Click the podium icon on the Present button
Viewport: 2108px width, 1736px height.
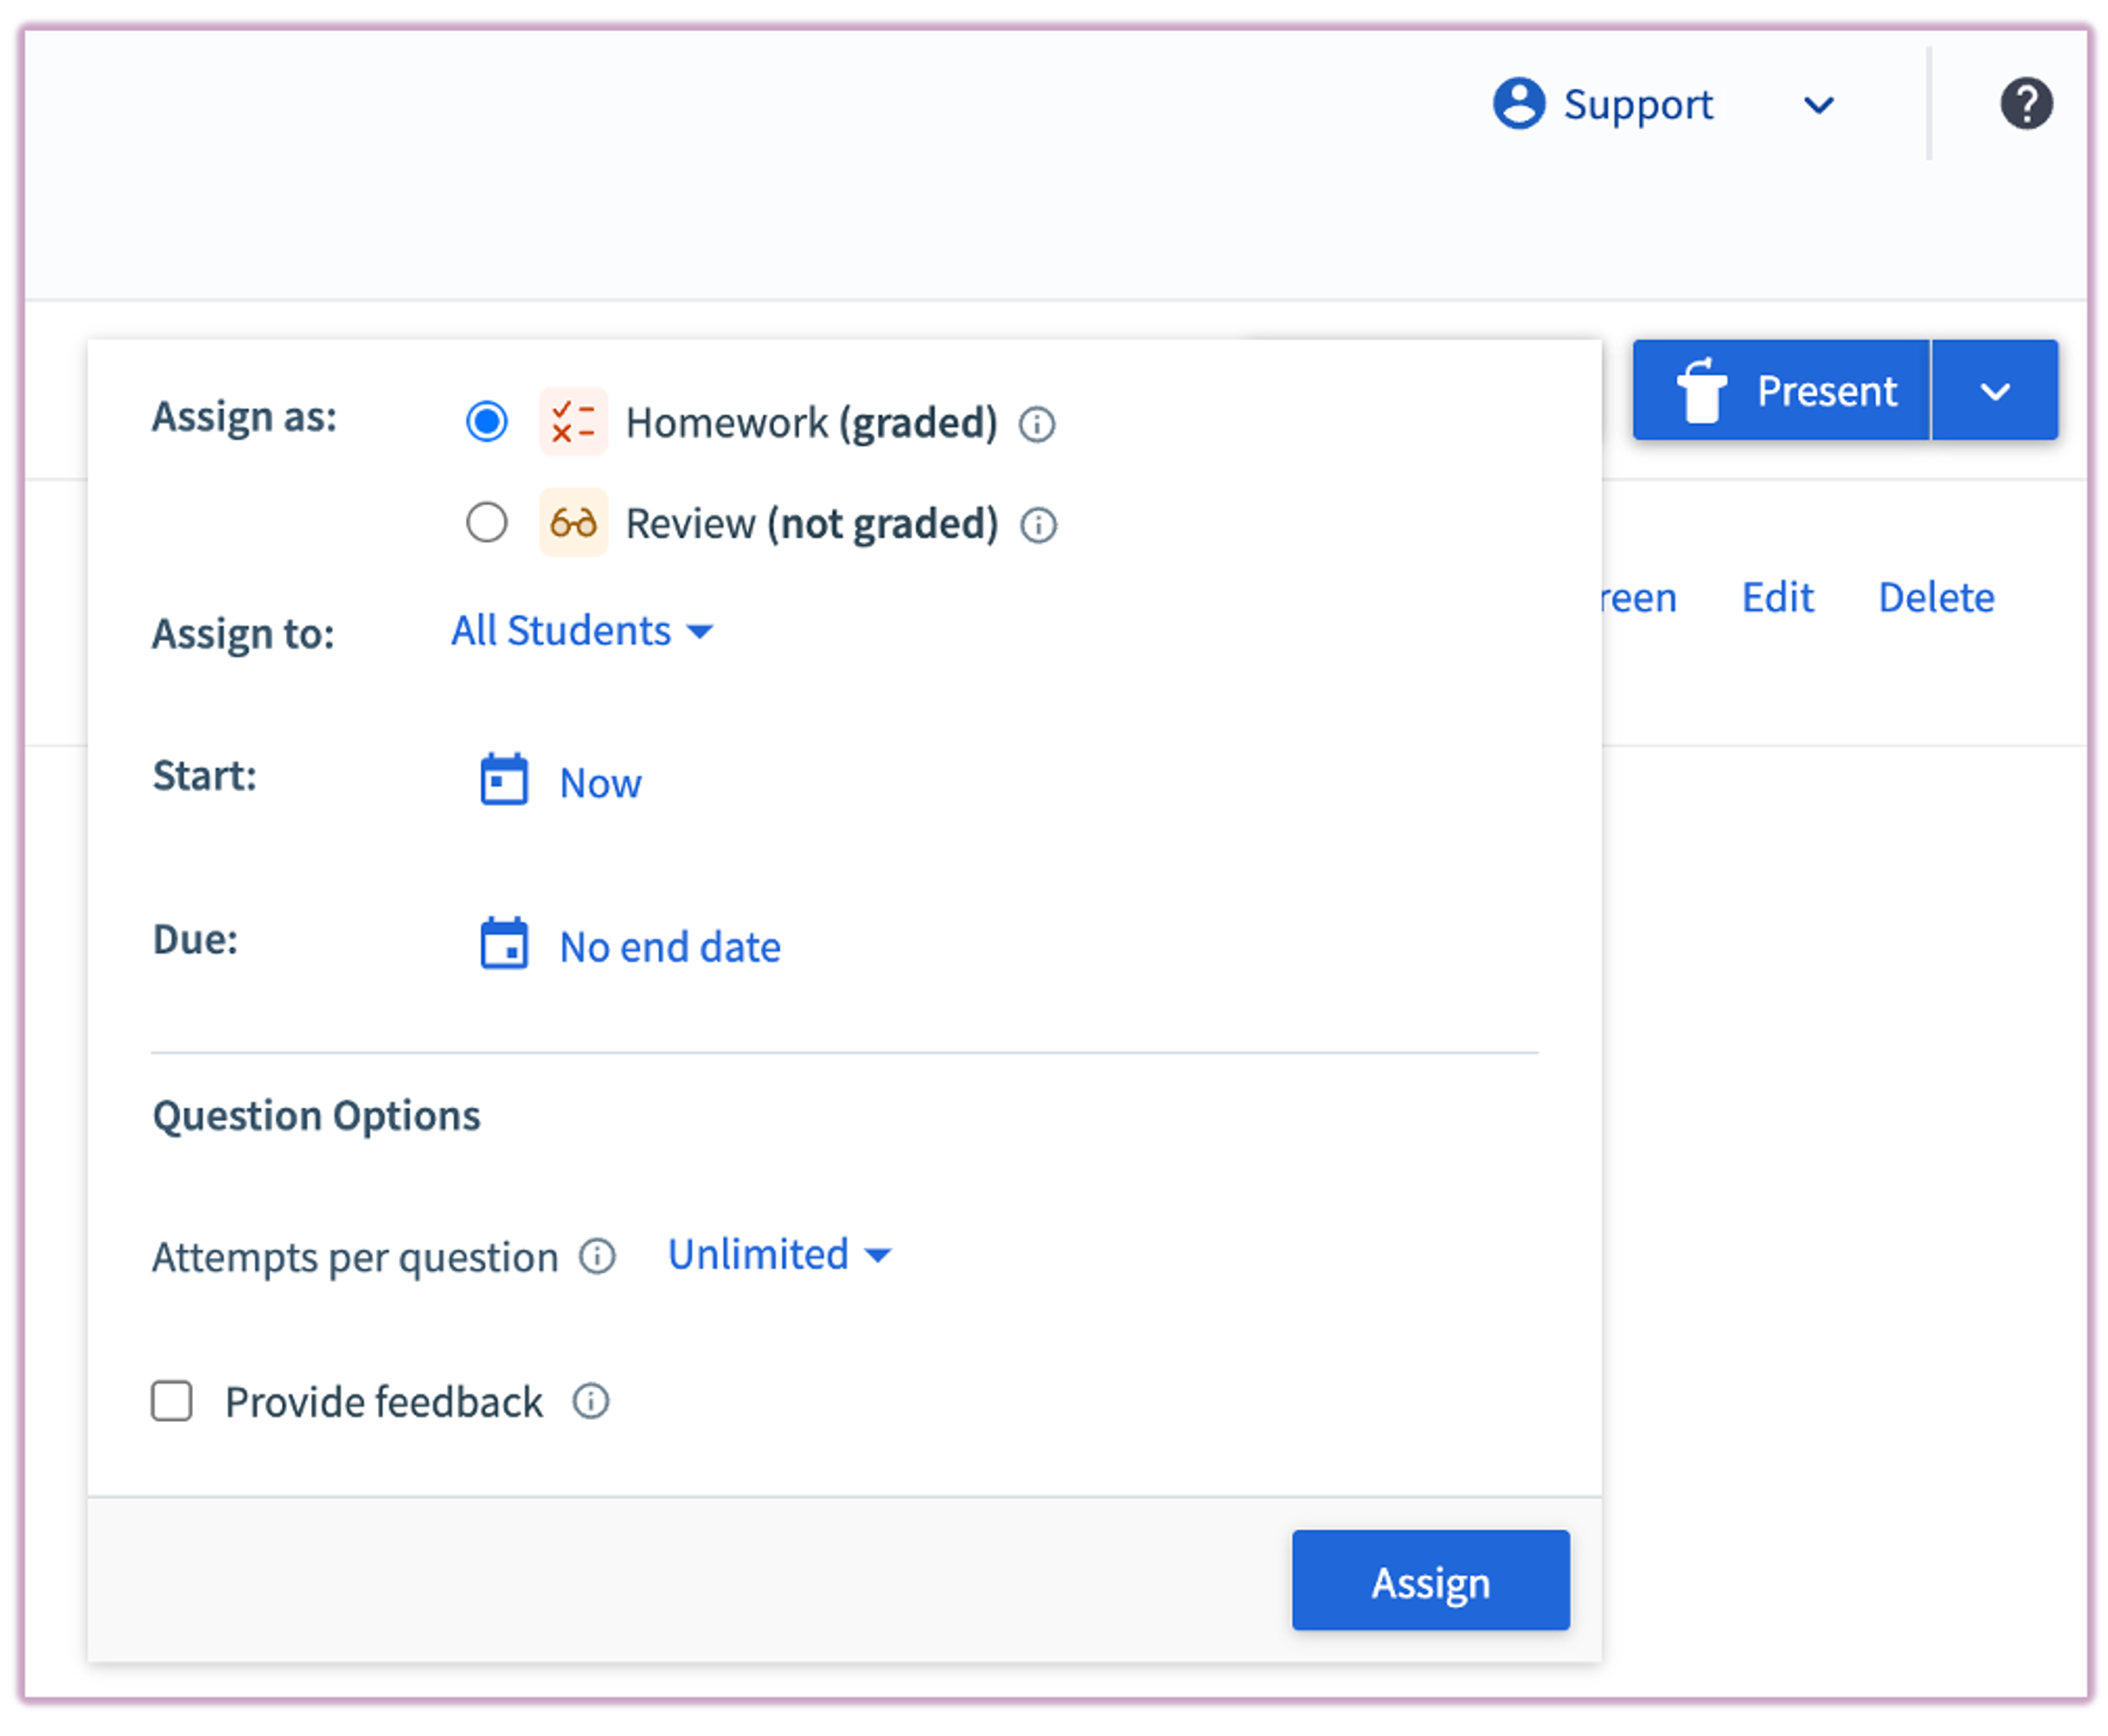[1702, 390]
